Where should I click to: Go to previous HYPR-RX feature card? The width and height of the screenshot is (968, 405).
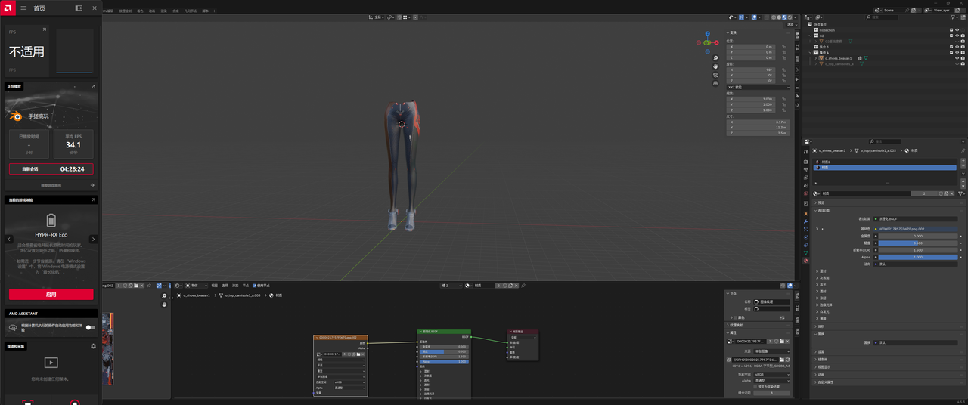pyautogui.click(x=9, y=239)
